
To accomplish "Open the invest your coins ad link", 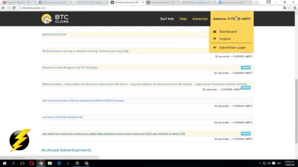I will 114,134.
